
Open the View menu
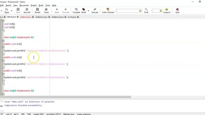(15, 5)
